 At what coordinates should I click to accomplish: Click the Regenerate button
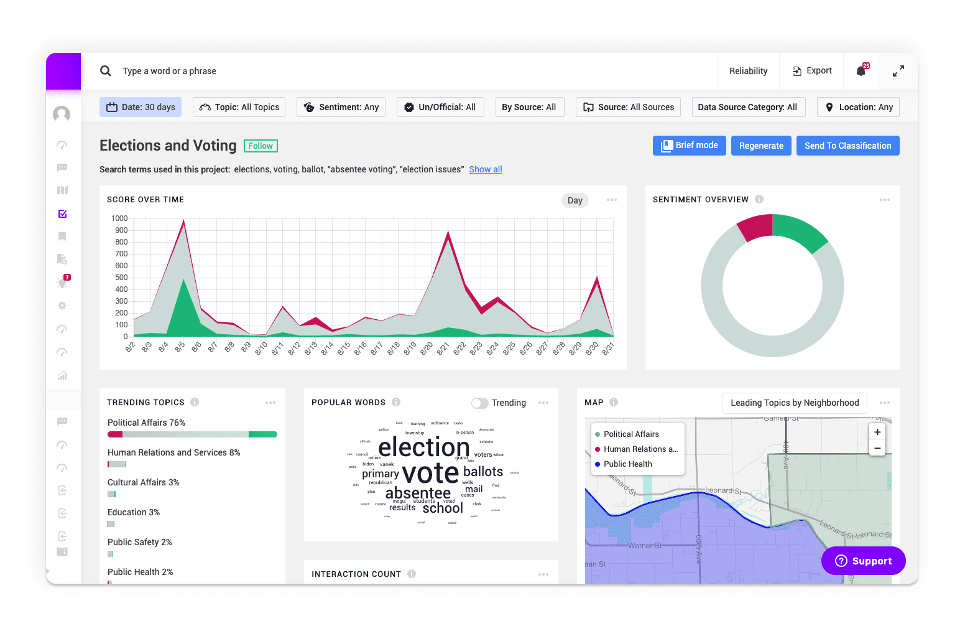pyautogui.click(x=761, y=146)
